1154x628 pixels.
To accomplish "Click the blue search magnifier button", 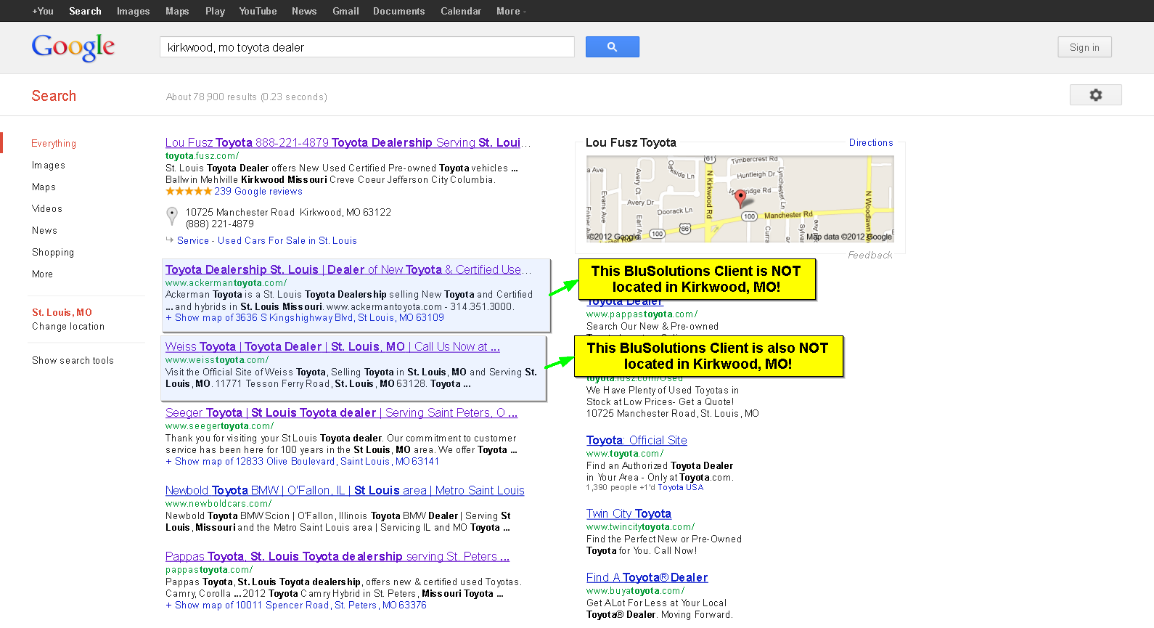I will [x=612, y=47].
